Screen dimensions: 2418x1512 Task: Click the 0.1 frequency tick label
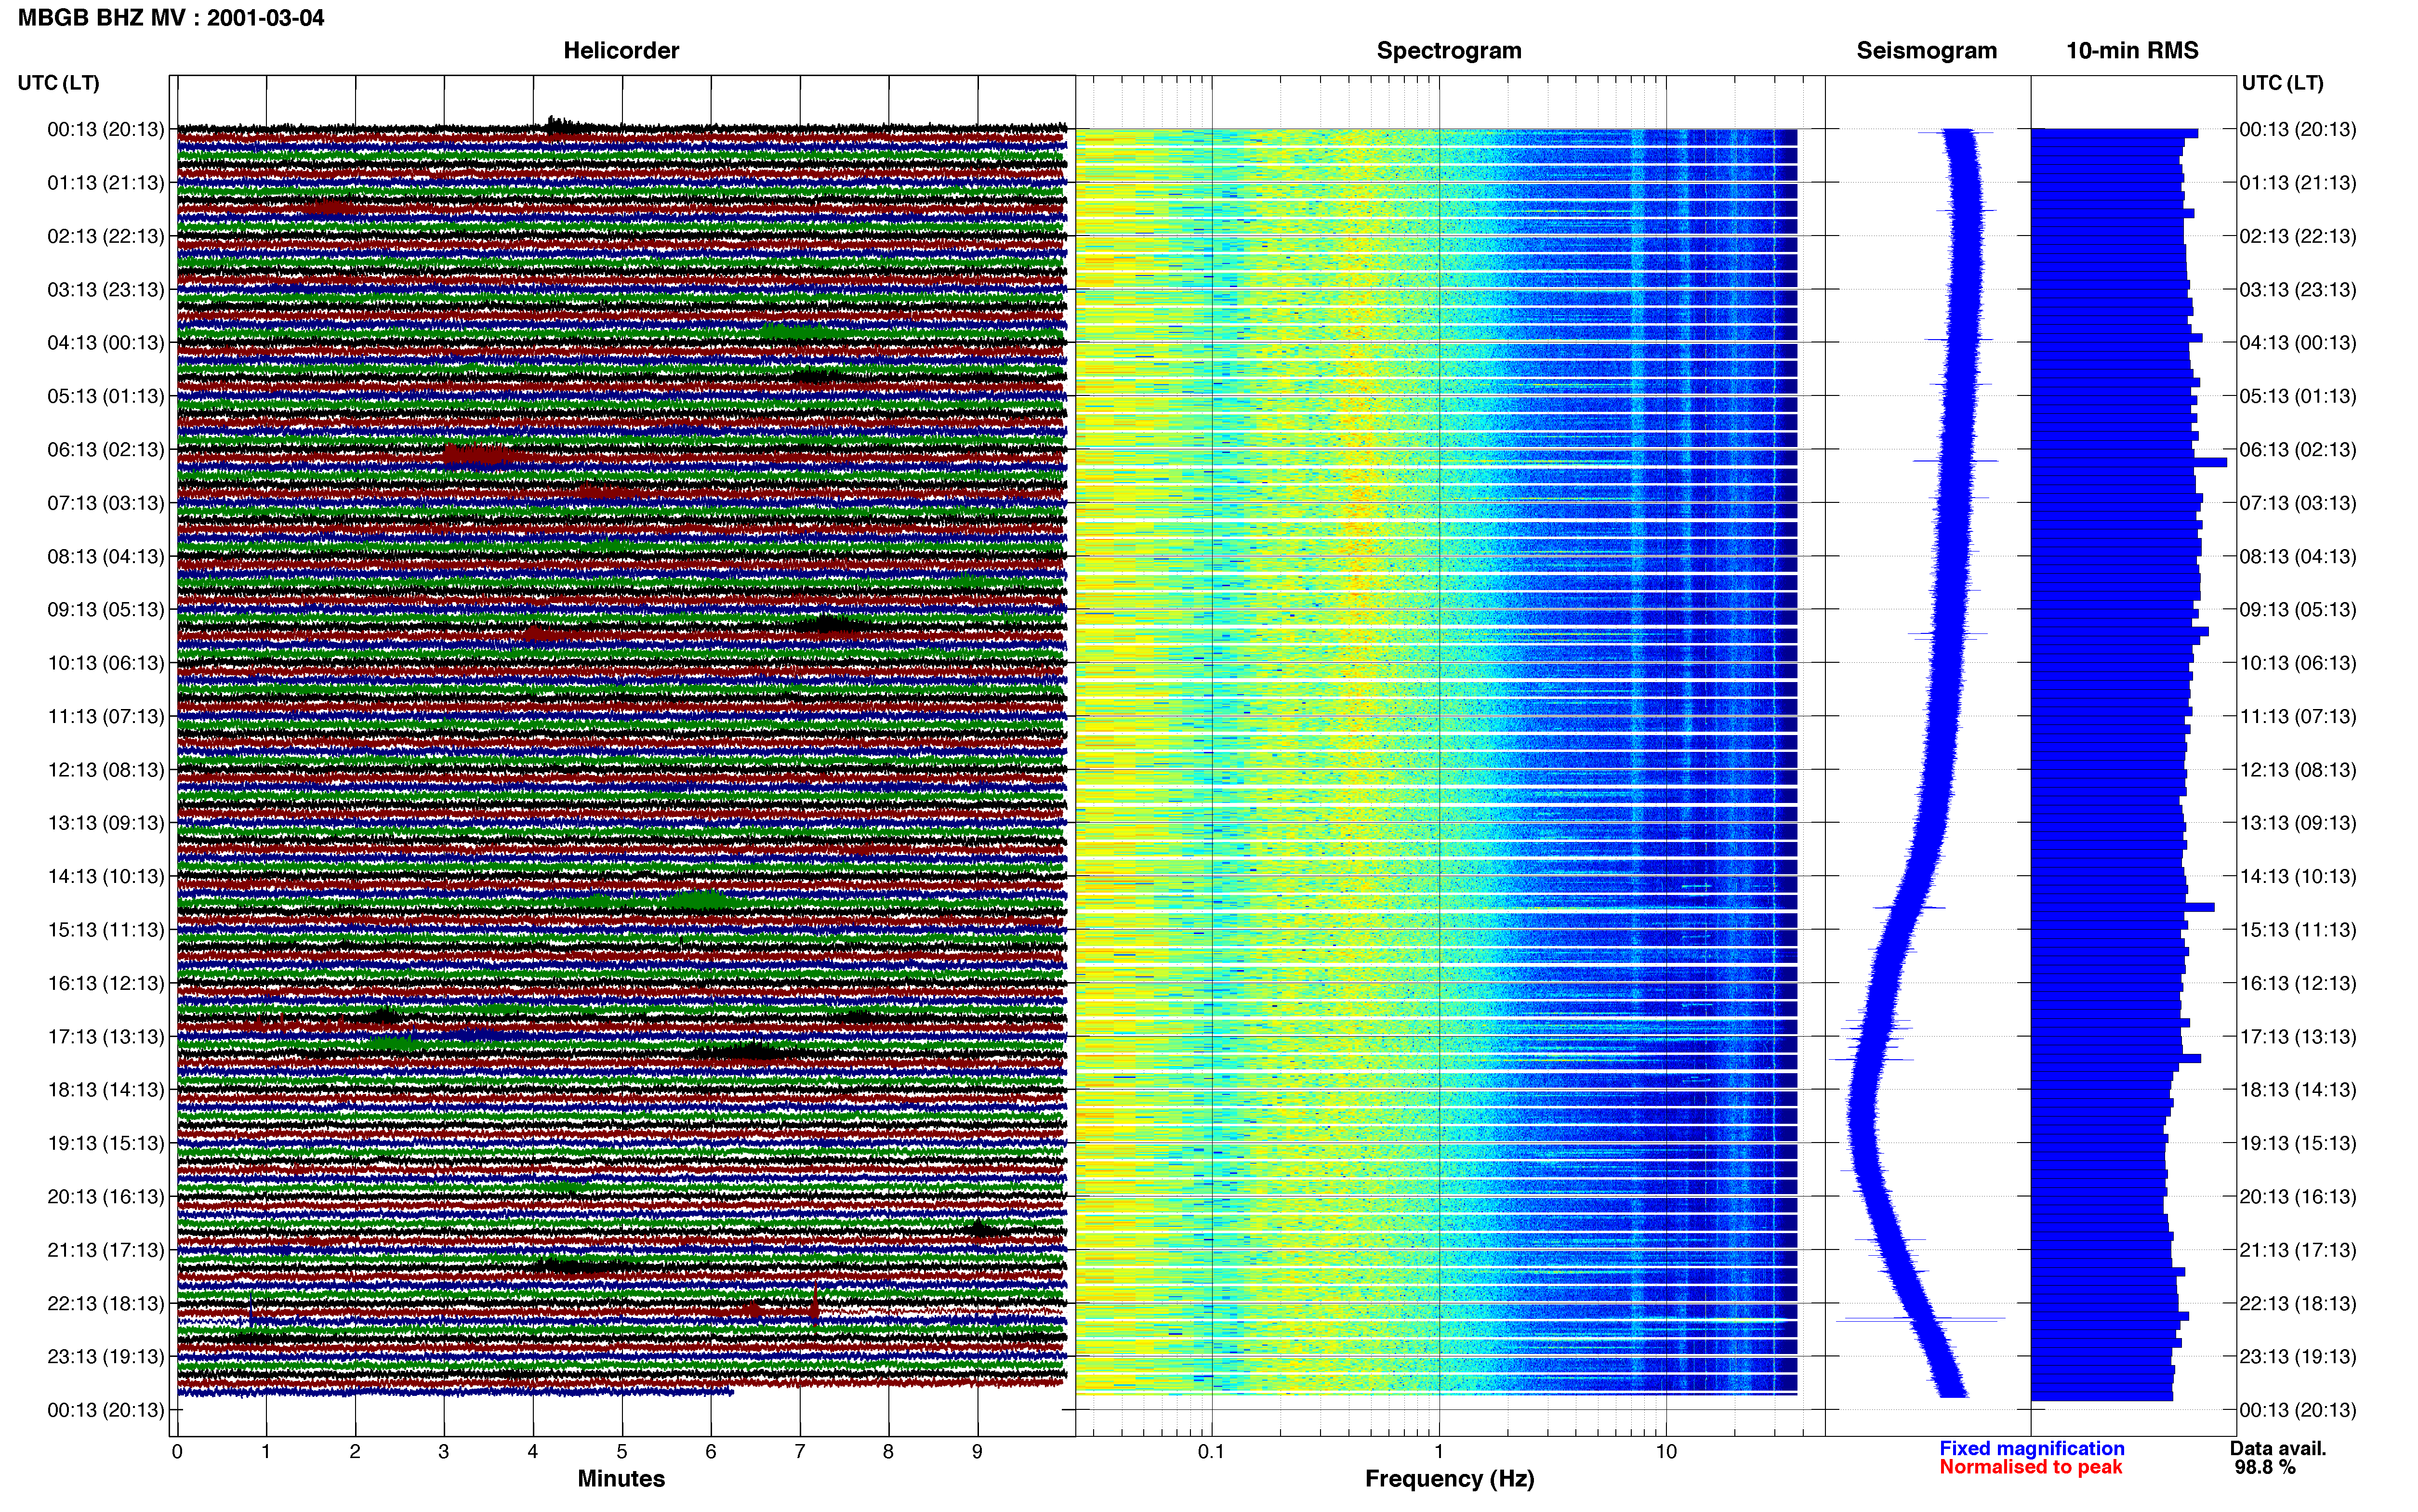pyautogui.click(x=1211, y=1452)
